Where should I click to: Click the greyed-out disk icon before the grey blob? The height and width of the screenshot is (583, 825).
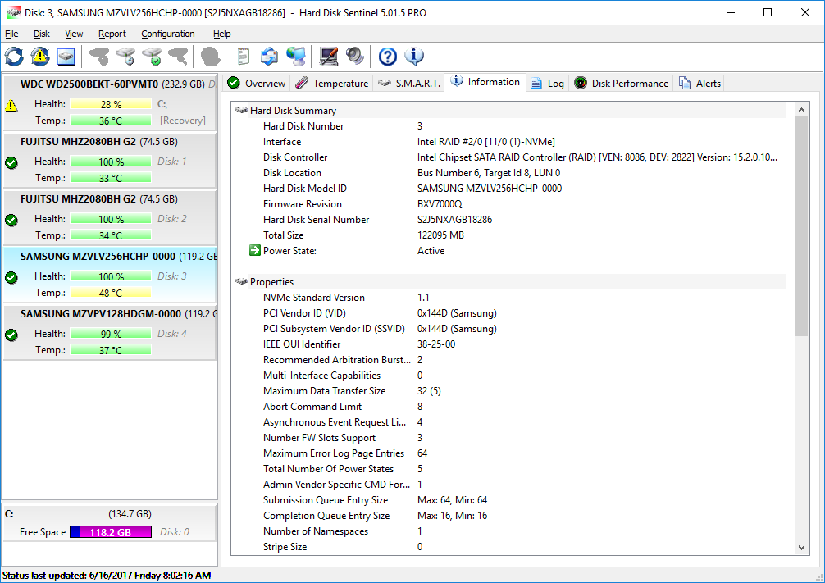click(x=178, y=57)
